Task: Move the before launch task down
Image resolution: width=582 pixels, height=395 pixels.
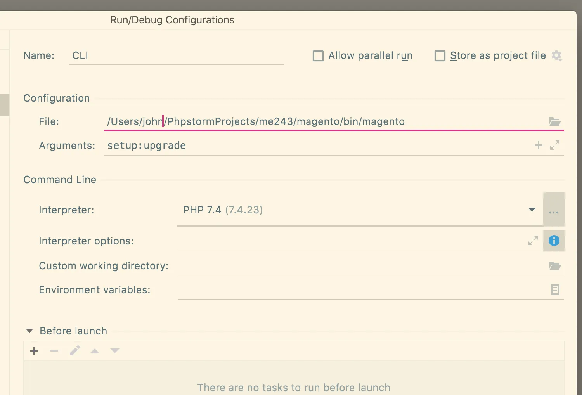Action: [115, 351]
